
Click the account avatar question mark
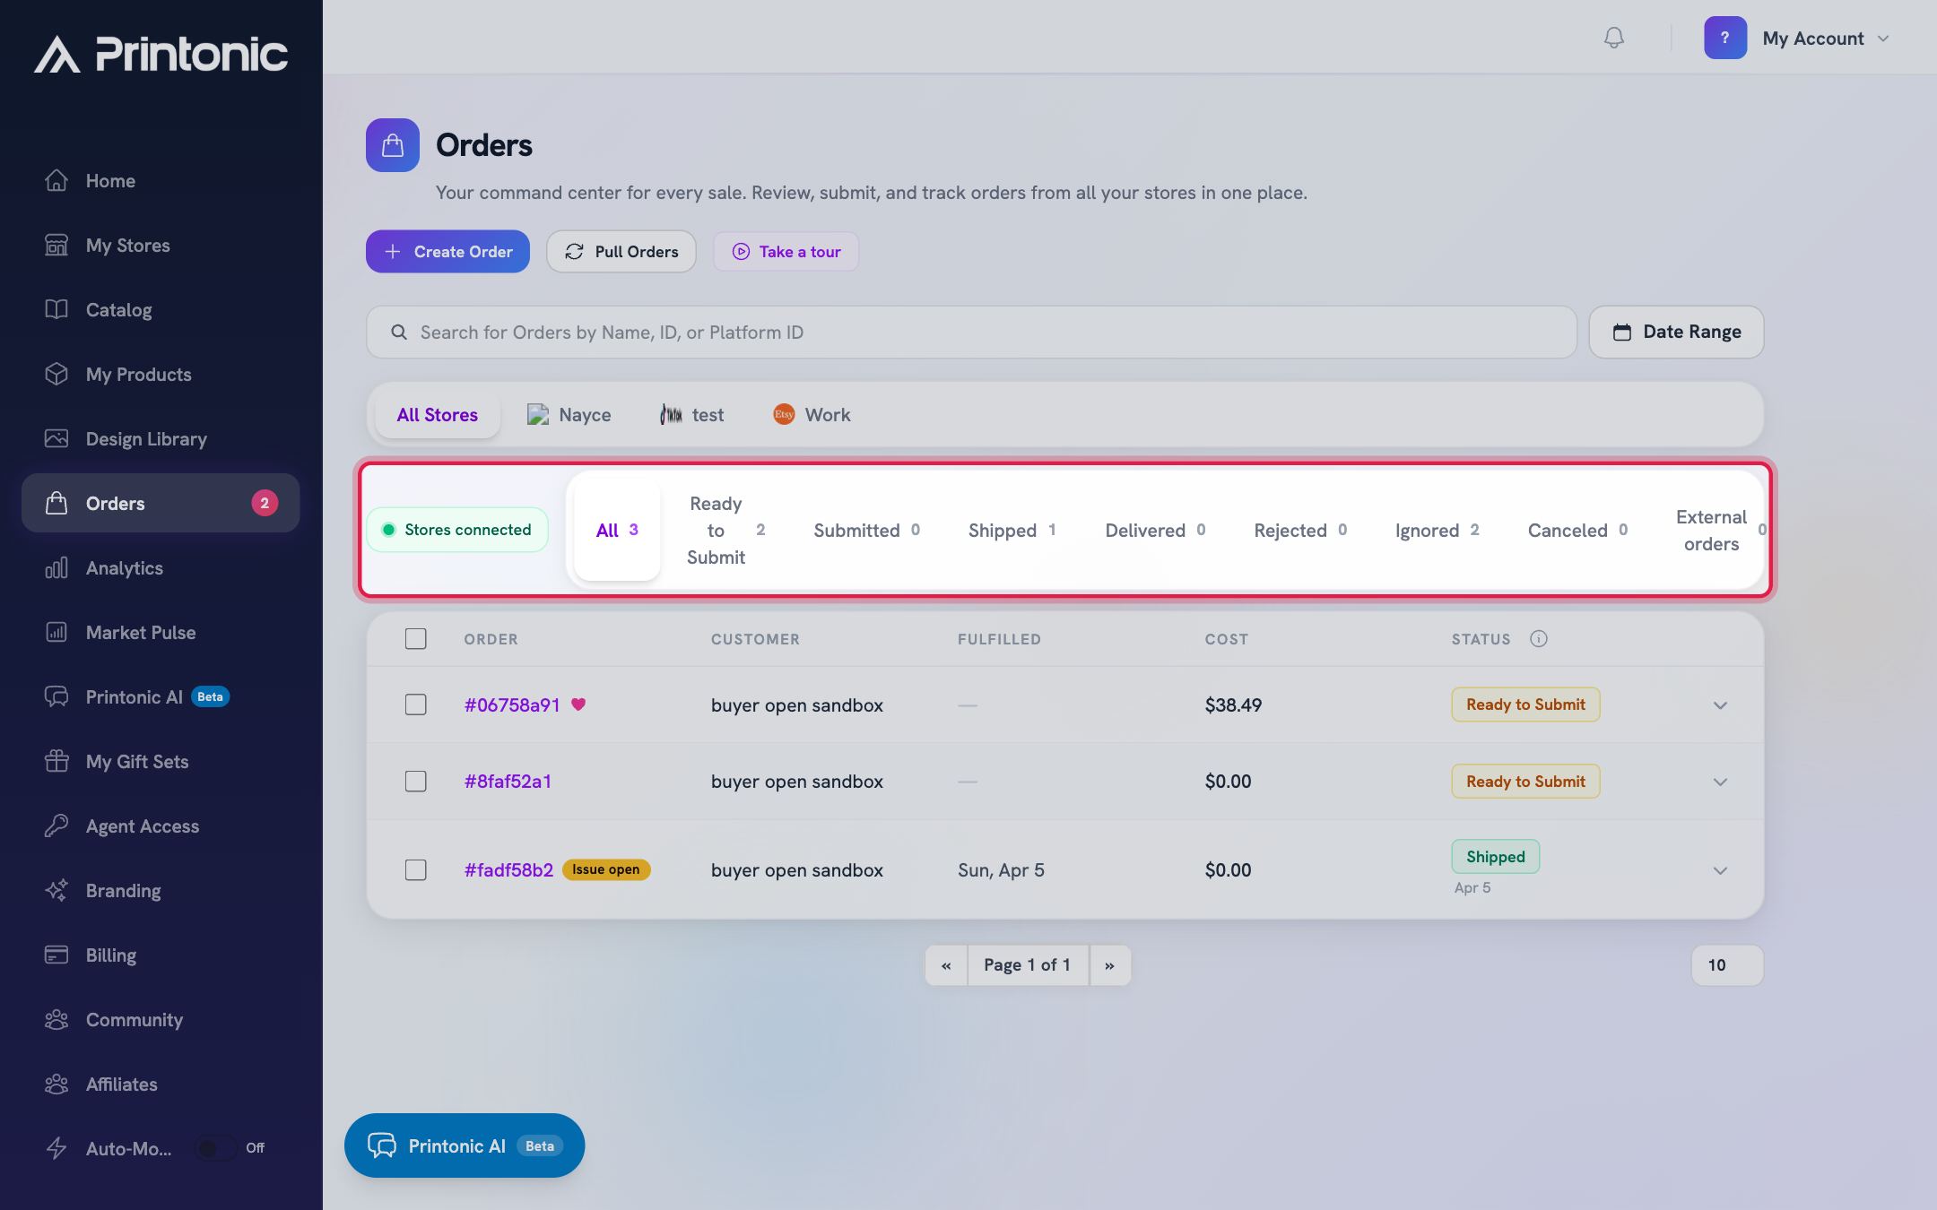(x=1724, y=38)
